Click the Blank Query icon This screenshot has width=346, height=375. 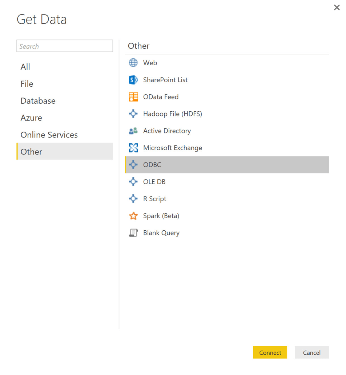[x=133, y=233]
